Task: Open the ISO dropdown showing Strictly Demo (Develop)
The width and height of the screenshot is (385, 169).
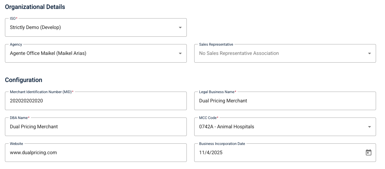Action: 96,27
